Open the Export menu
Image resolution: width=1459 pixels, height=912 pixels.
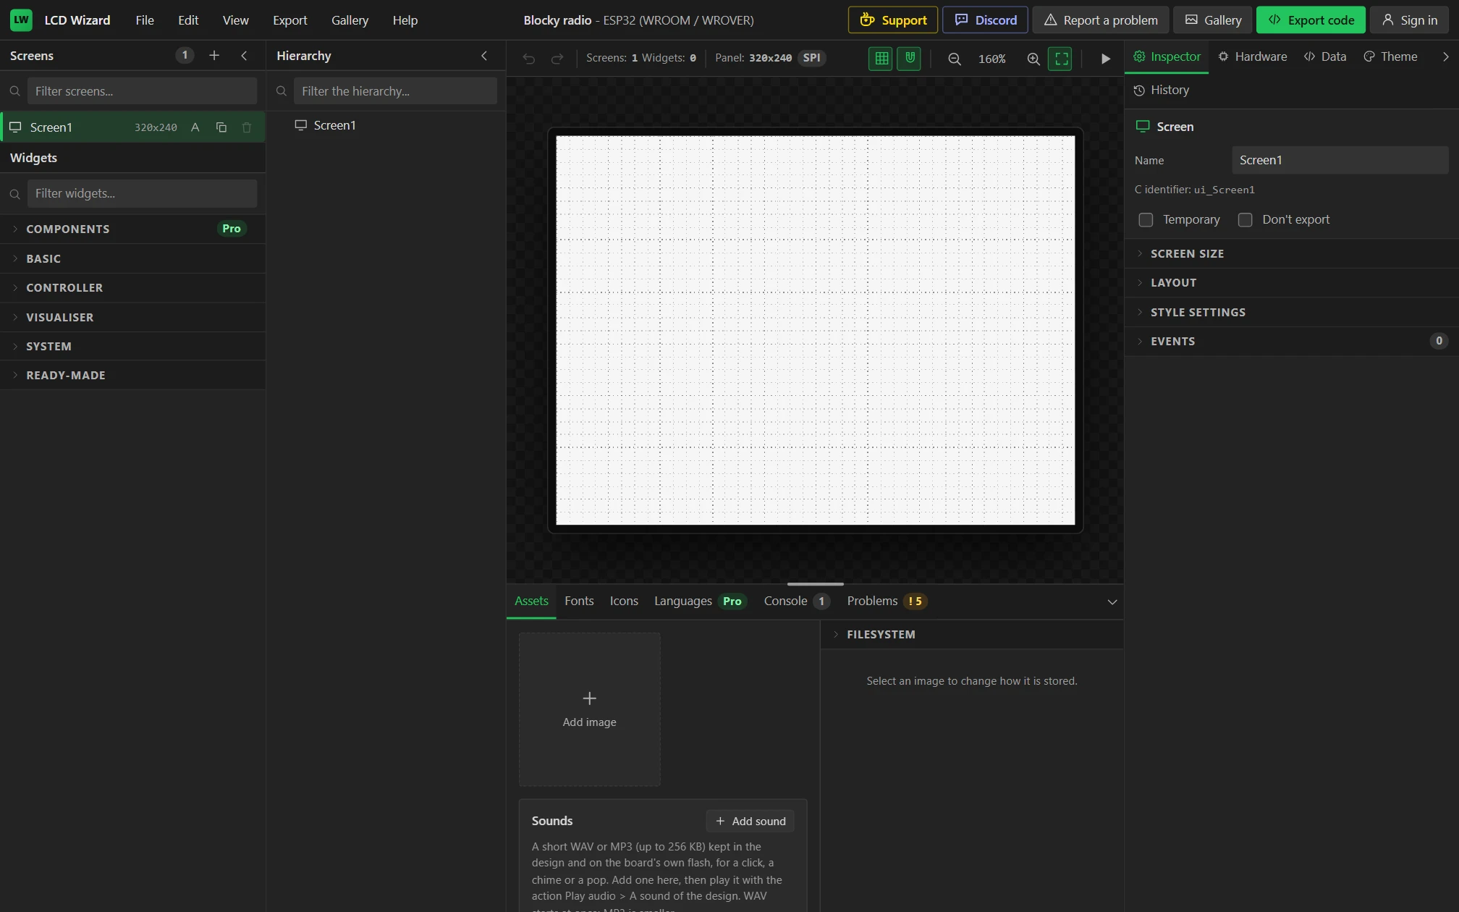290,20
